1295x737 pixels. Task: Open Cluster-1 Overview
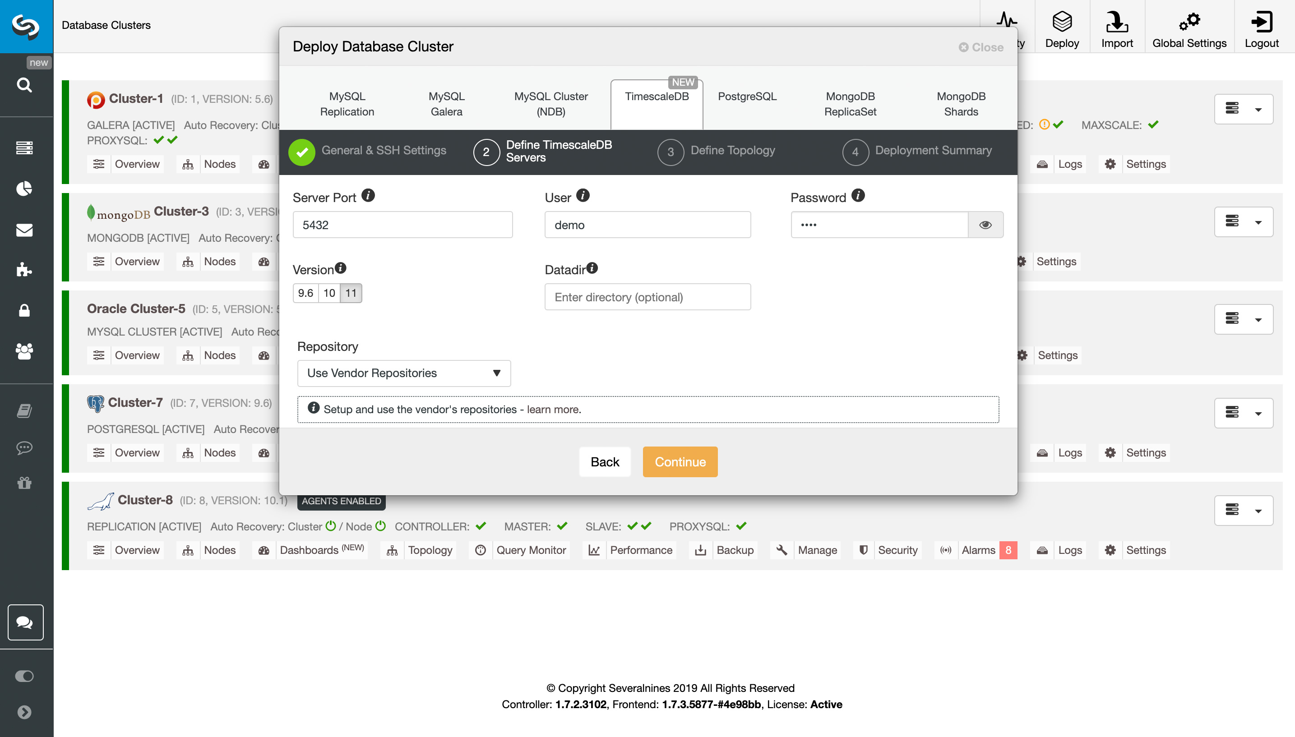pos(125,164)
